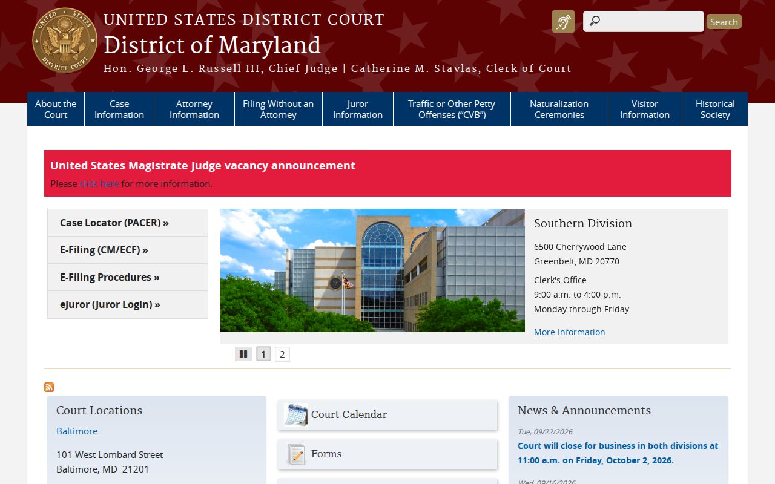Image resolution: width=775 pixels, height=484 pixels.
Task: Open the Attorney Information menu
Action: pyautogui.click(x=194, y=109)
